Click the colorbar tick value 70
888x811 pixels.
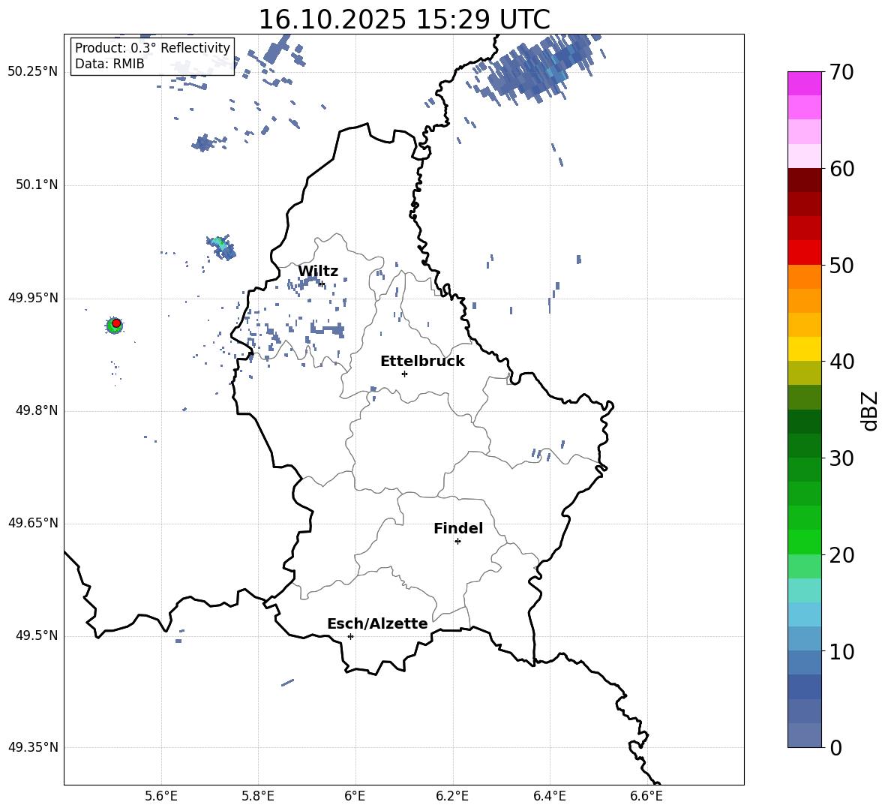[842, 72]
